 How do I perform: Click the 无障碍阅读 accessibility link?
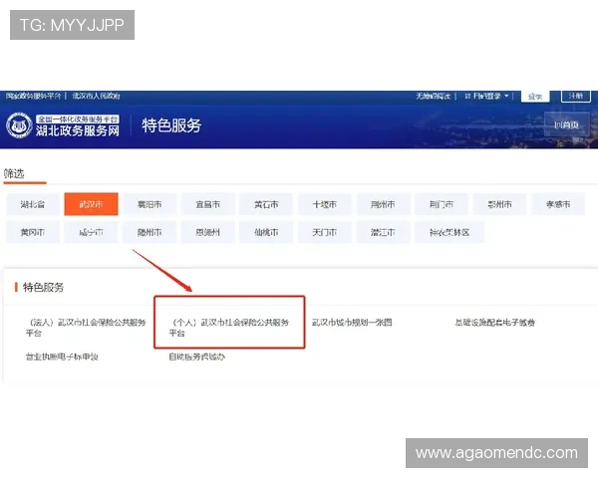[433, 96]
